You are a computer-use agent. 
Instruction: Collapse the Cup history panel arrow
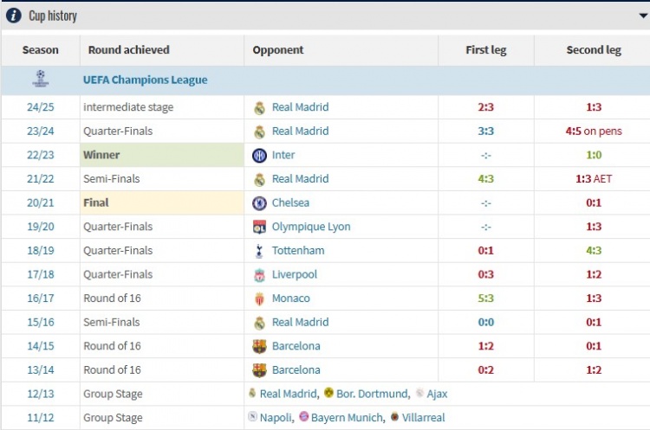pyautogui.click(x=642, y=16)
